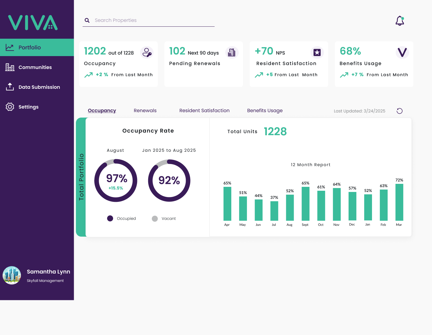Screen dimensions: 432x335
Task: Click the +70 NPS value
Action: coord(264,51)
